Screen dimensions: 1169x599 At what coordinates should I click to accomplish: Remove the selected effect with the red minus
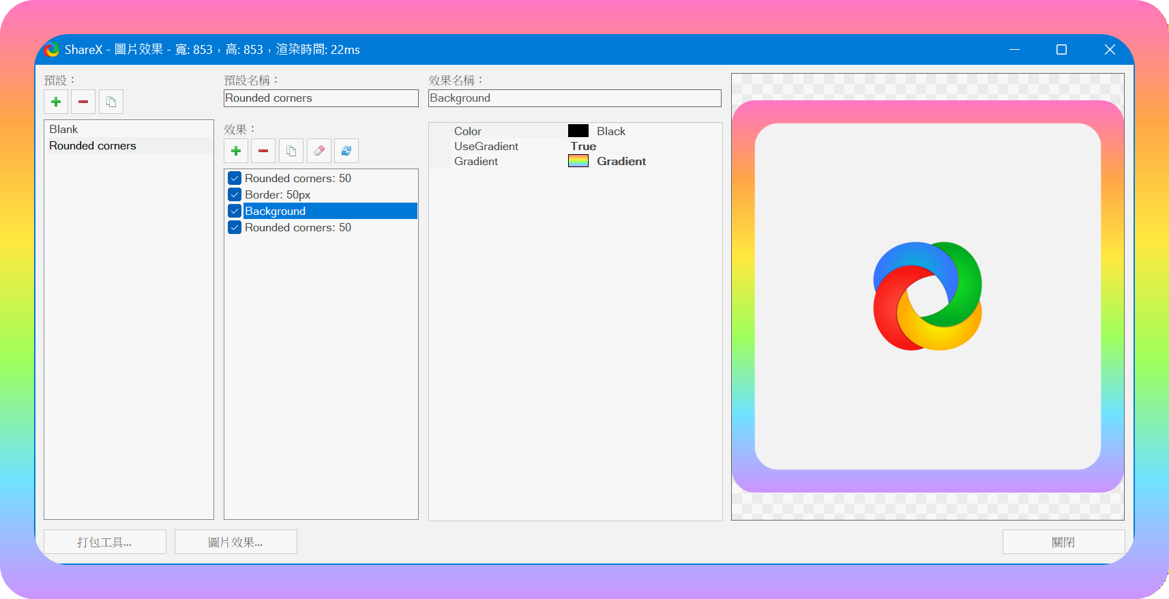coord(263,151)
